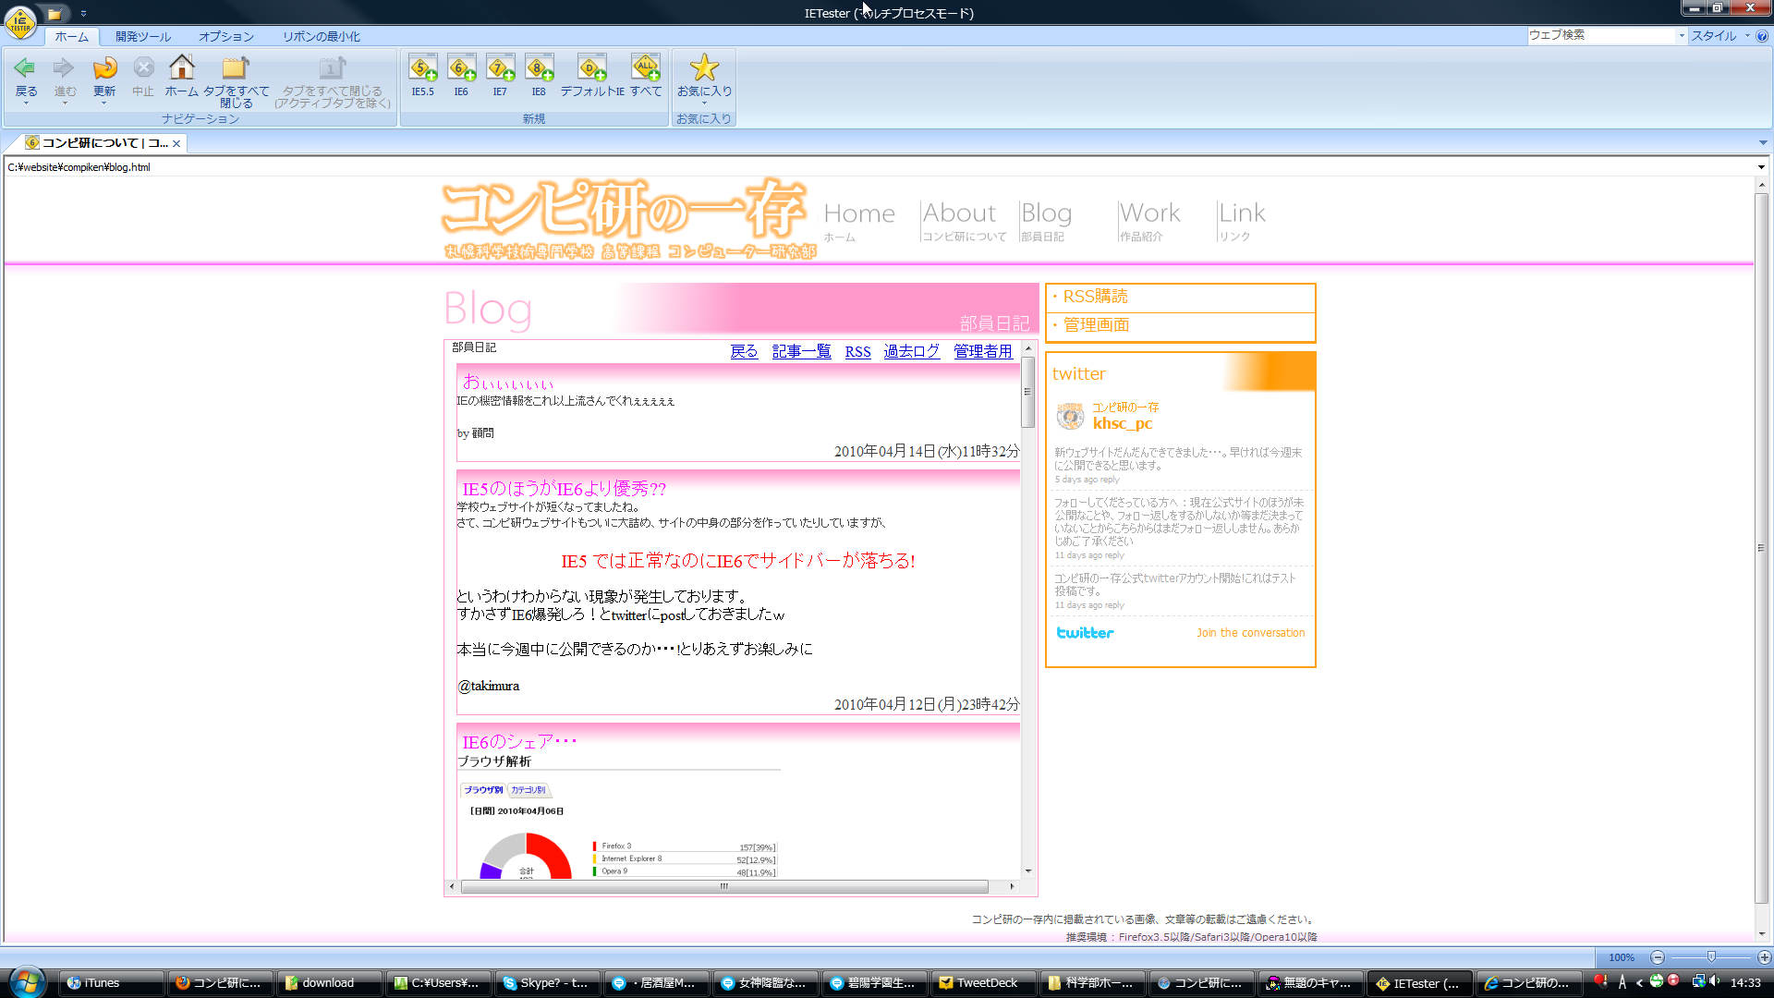Viewport: 1774px width, 998px height.
Task: Click the close all tabs folder icon
Action: (x=236, y=67)
